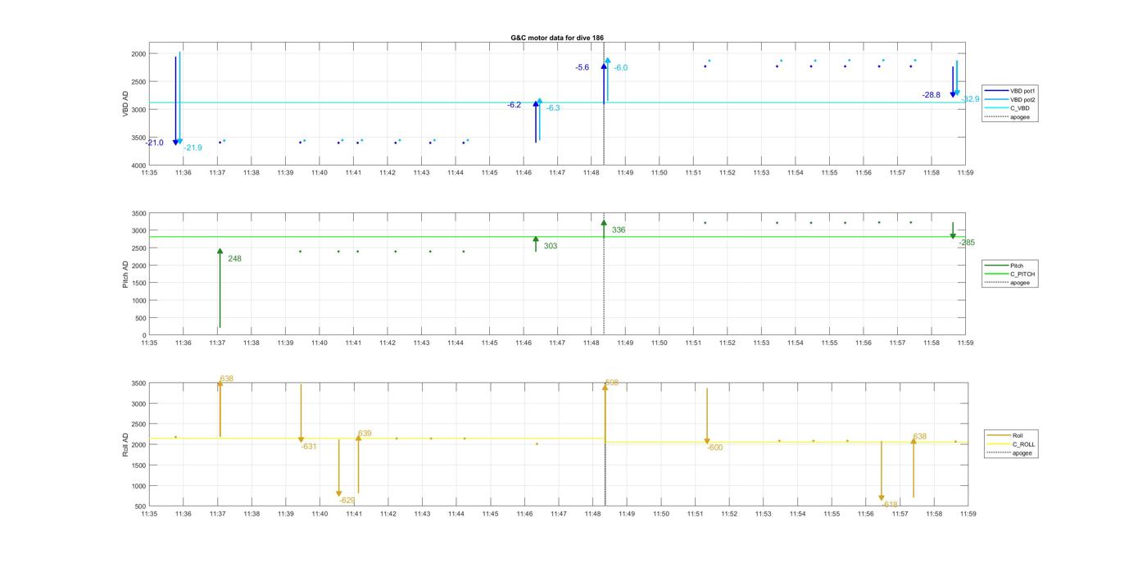Select 'VBD pot2' legend entry
The image size is (1147, 568).
coord(1010,100)
